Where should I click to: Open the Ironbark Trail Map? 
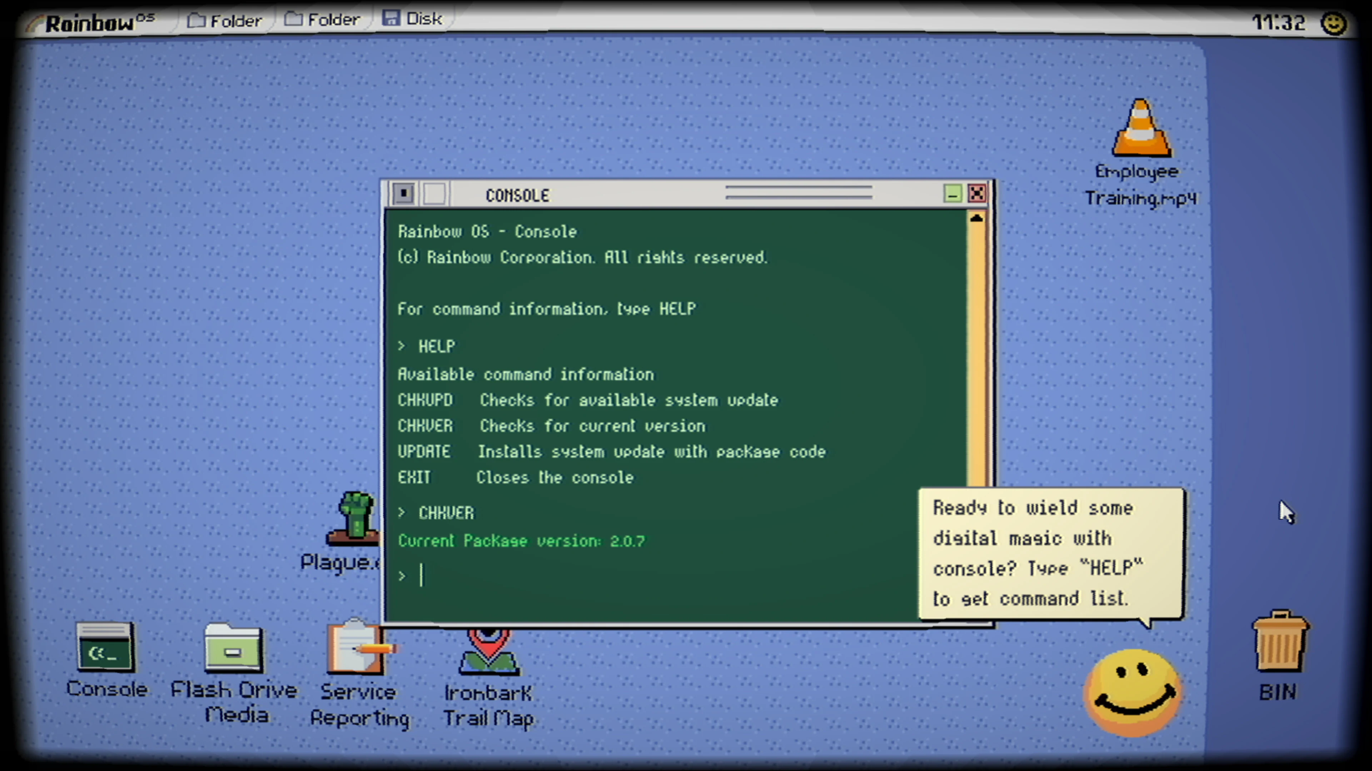[488, 655]
